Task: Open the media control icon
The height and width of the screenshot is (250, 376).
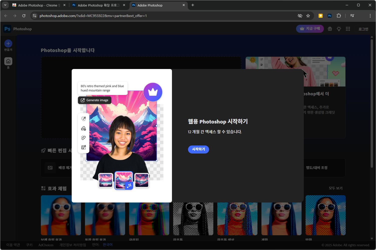Action: pyautogui.click(x=352, y=16)
